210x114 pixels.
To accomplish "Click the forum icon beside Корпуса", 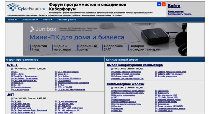I will pyautogui.click(x=112, y=106).
